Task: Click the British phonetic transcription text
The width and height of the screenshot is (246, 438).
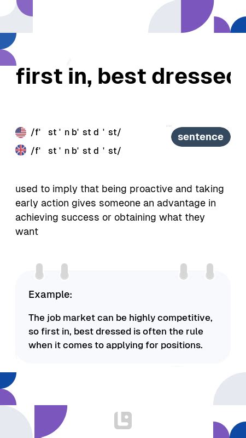Action: pos(76,151)
